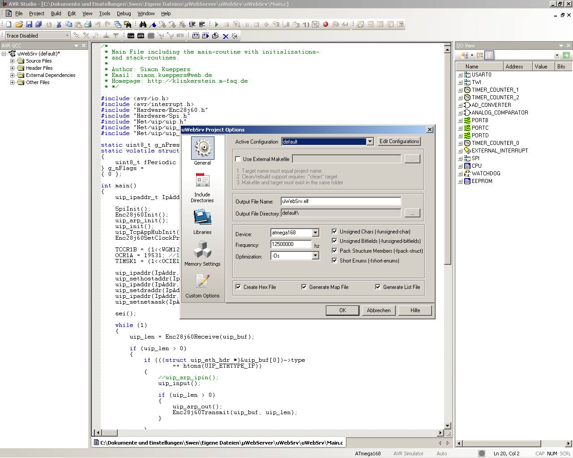Click the braces {} toolbar icon
Viewport: 573px width, 458px height.
click(x=307, y=25)
